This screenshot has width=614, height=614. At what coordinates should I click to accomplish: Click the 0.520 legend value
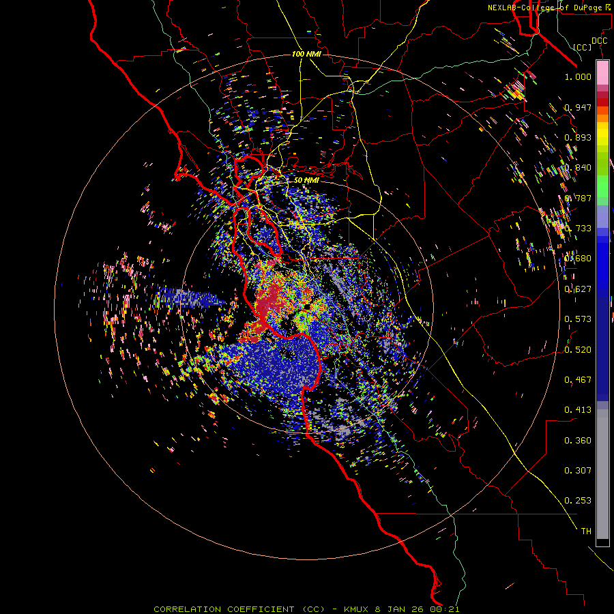pyautogui.click(x=578, y=350)
